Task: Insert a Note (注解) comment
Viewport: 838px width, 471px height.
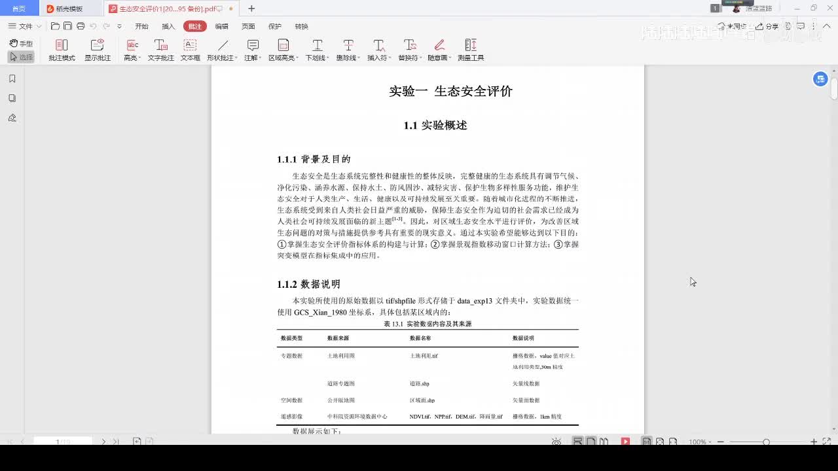Action: click(x=252, y=50)
